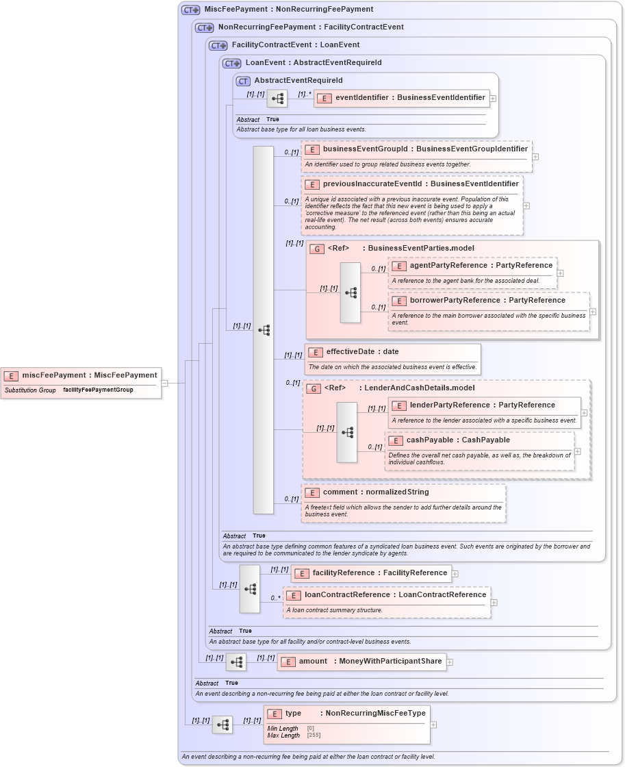The image size is (625, 767).
Task: Click the E icon of type element
Action: [273, 713]
